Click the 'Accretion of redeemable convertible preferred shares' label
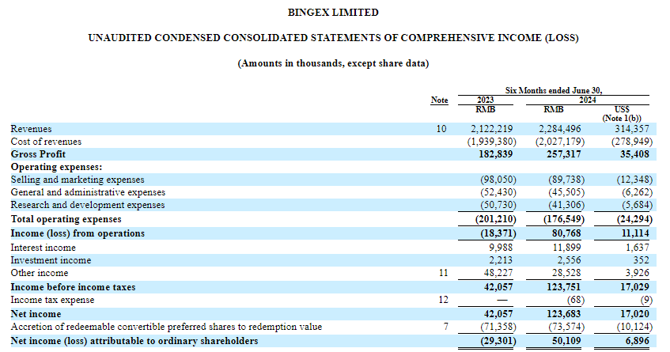670x352 pixels. (x=166, y=327)
